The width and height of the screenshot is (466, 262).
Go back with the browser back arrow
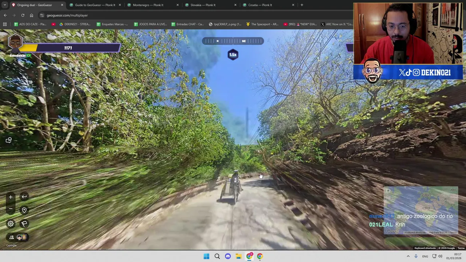(x=5, y=15)
